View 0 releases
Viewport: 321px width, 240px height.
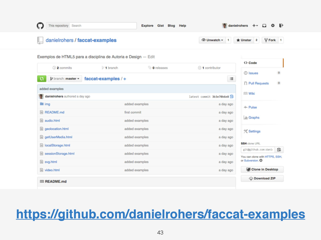[158, 68]
